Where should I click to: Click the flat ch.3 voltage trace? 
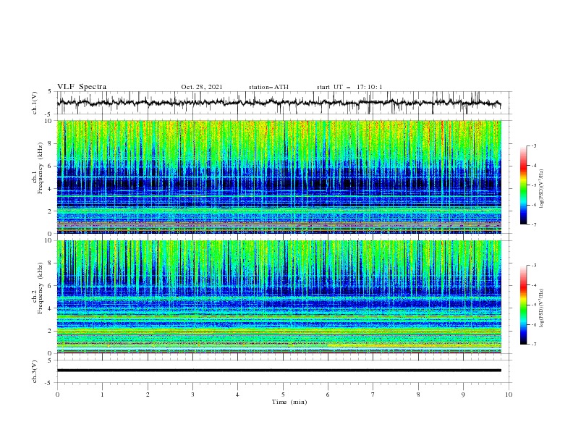point(279,371)
